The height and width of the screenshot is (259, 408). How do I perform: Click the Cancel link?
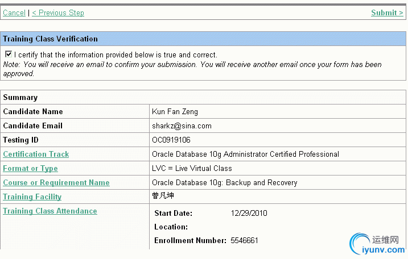(14, 12)
